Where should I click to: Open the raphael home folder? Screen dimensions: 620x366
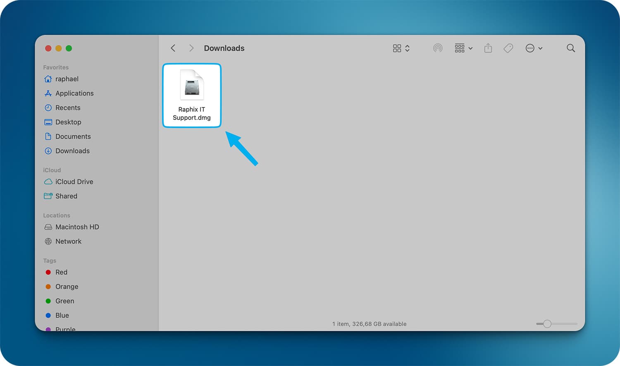[67, 79]
